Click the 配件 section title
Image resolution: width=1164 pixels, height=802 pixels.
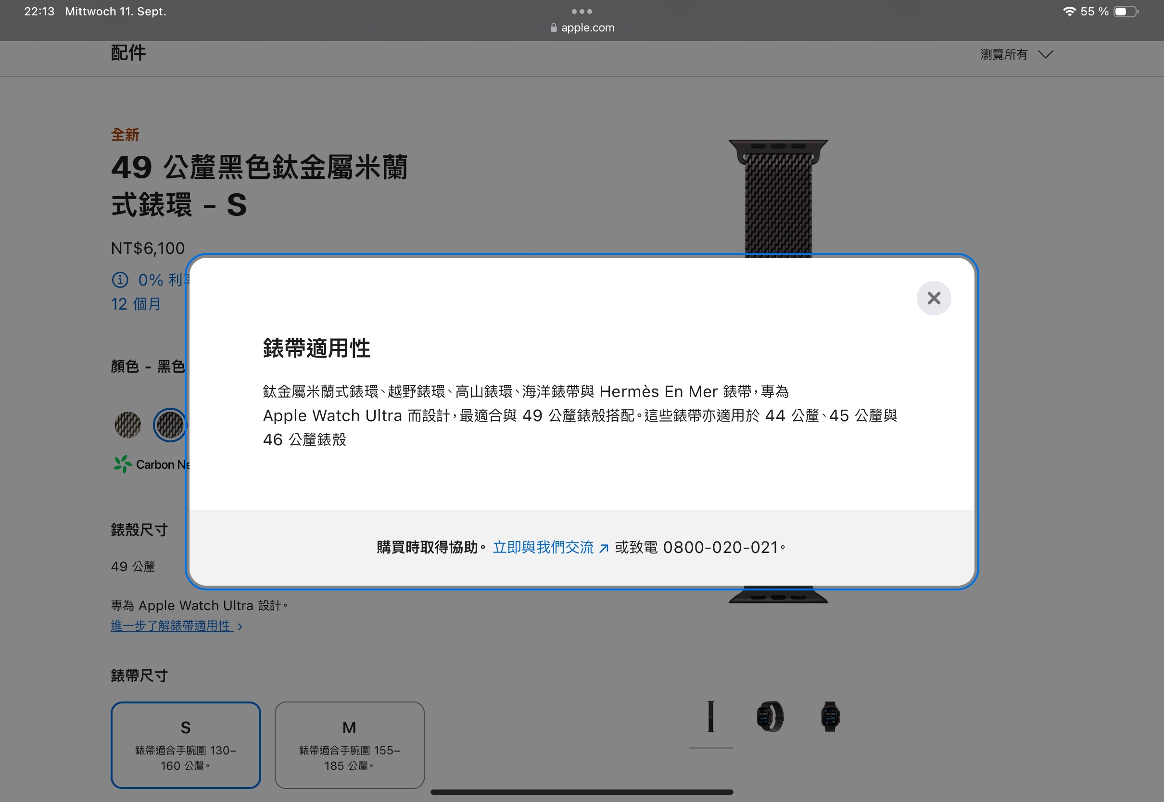128,53
